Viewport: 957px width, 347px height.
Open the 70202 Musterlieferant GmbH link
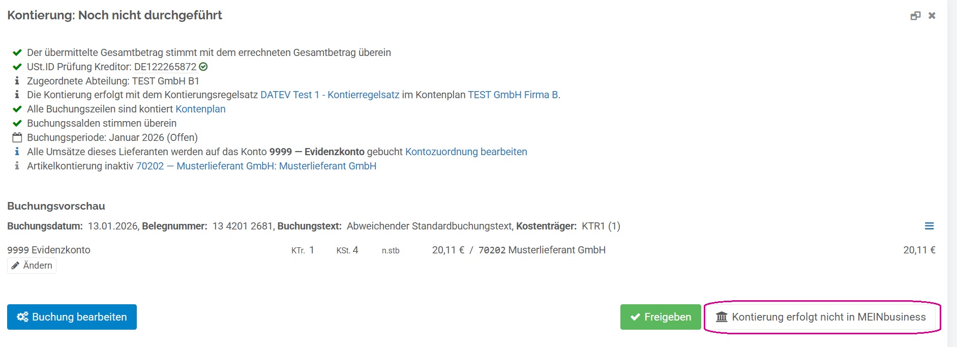pos(256,166)
